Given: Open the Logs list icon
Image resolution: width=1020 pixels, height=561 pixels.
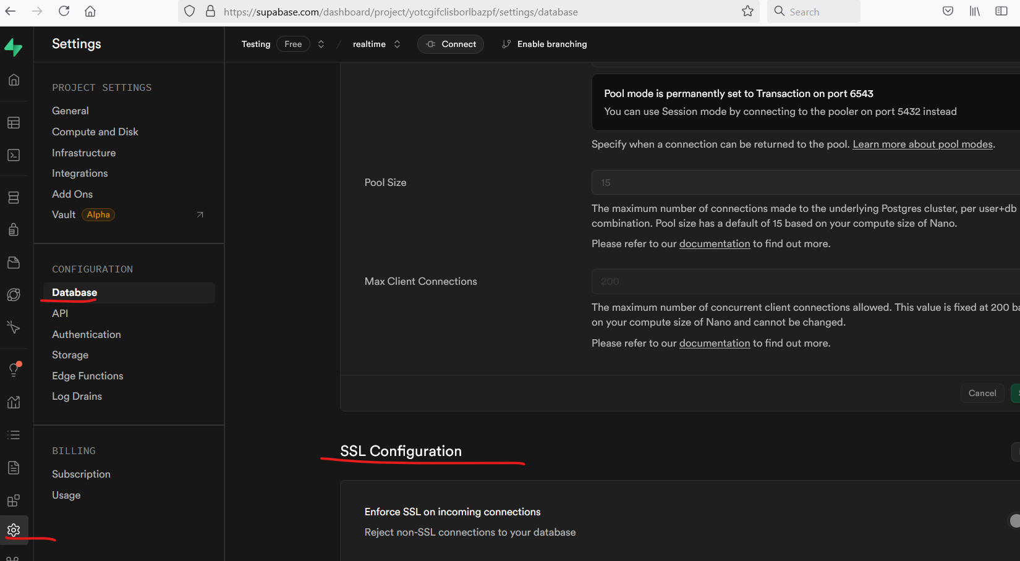Looking at the screenshot, I should click(14, 435).
